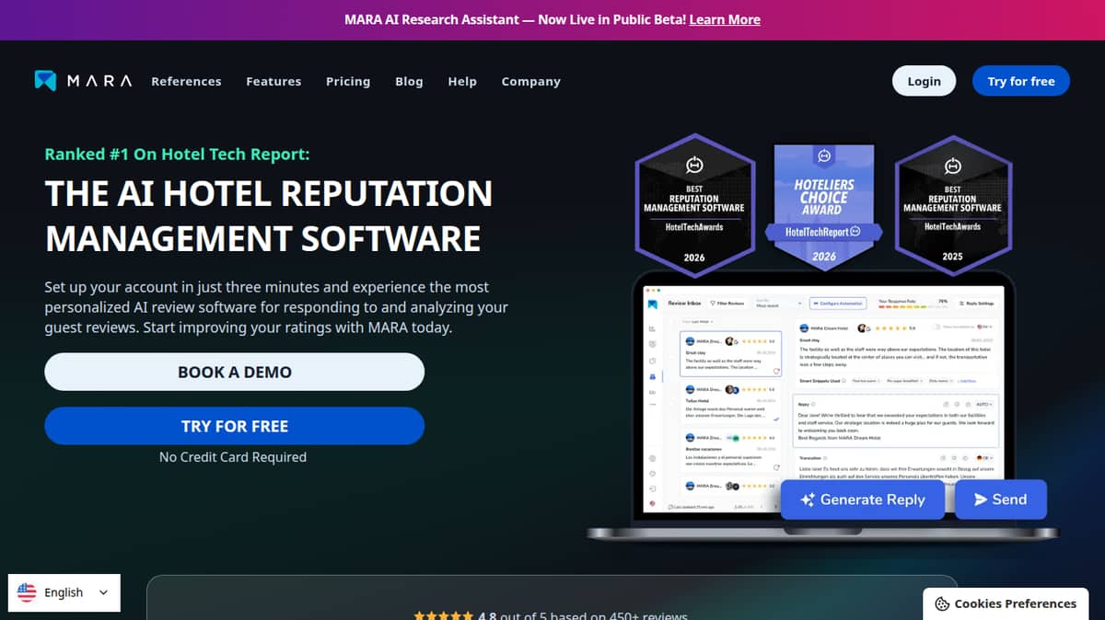Image resolution: width=1105 pixels, height=620 pixels.
Task: Click the MARA logo in header
Action: [x=84, y=81]
